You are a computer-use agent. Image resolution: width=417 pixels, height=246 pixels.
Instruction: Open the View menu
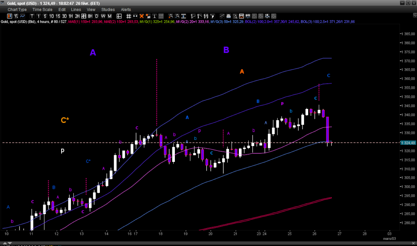91,9
